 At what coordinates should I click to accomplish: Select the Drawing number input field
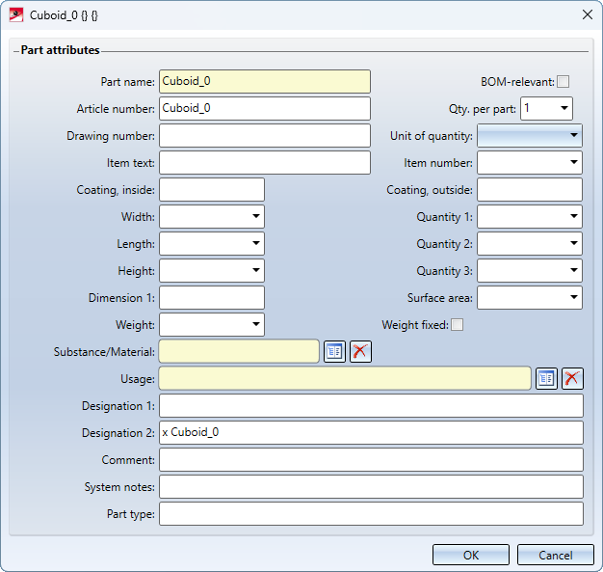click(265, 135)
